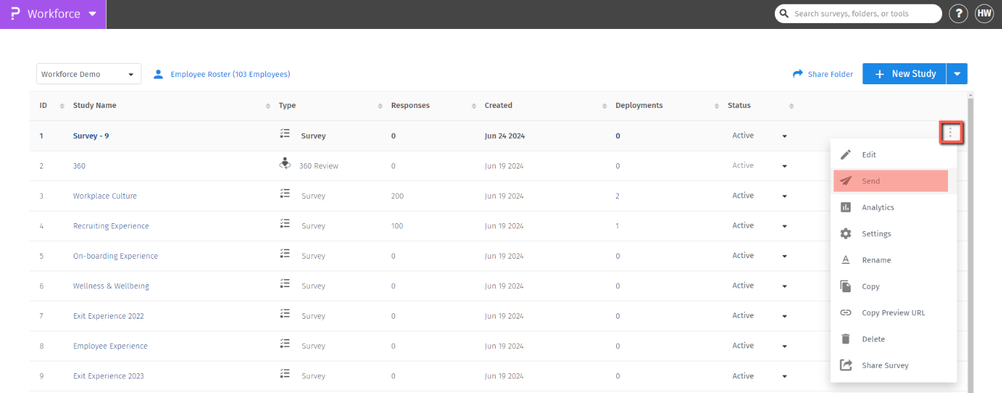This screenshot has height=393, width=1002.
Task: Choose Share Survey menu option
Action: click(885, 365)
